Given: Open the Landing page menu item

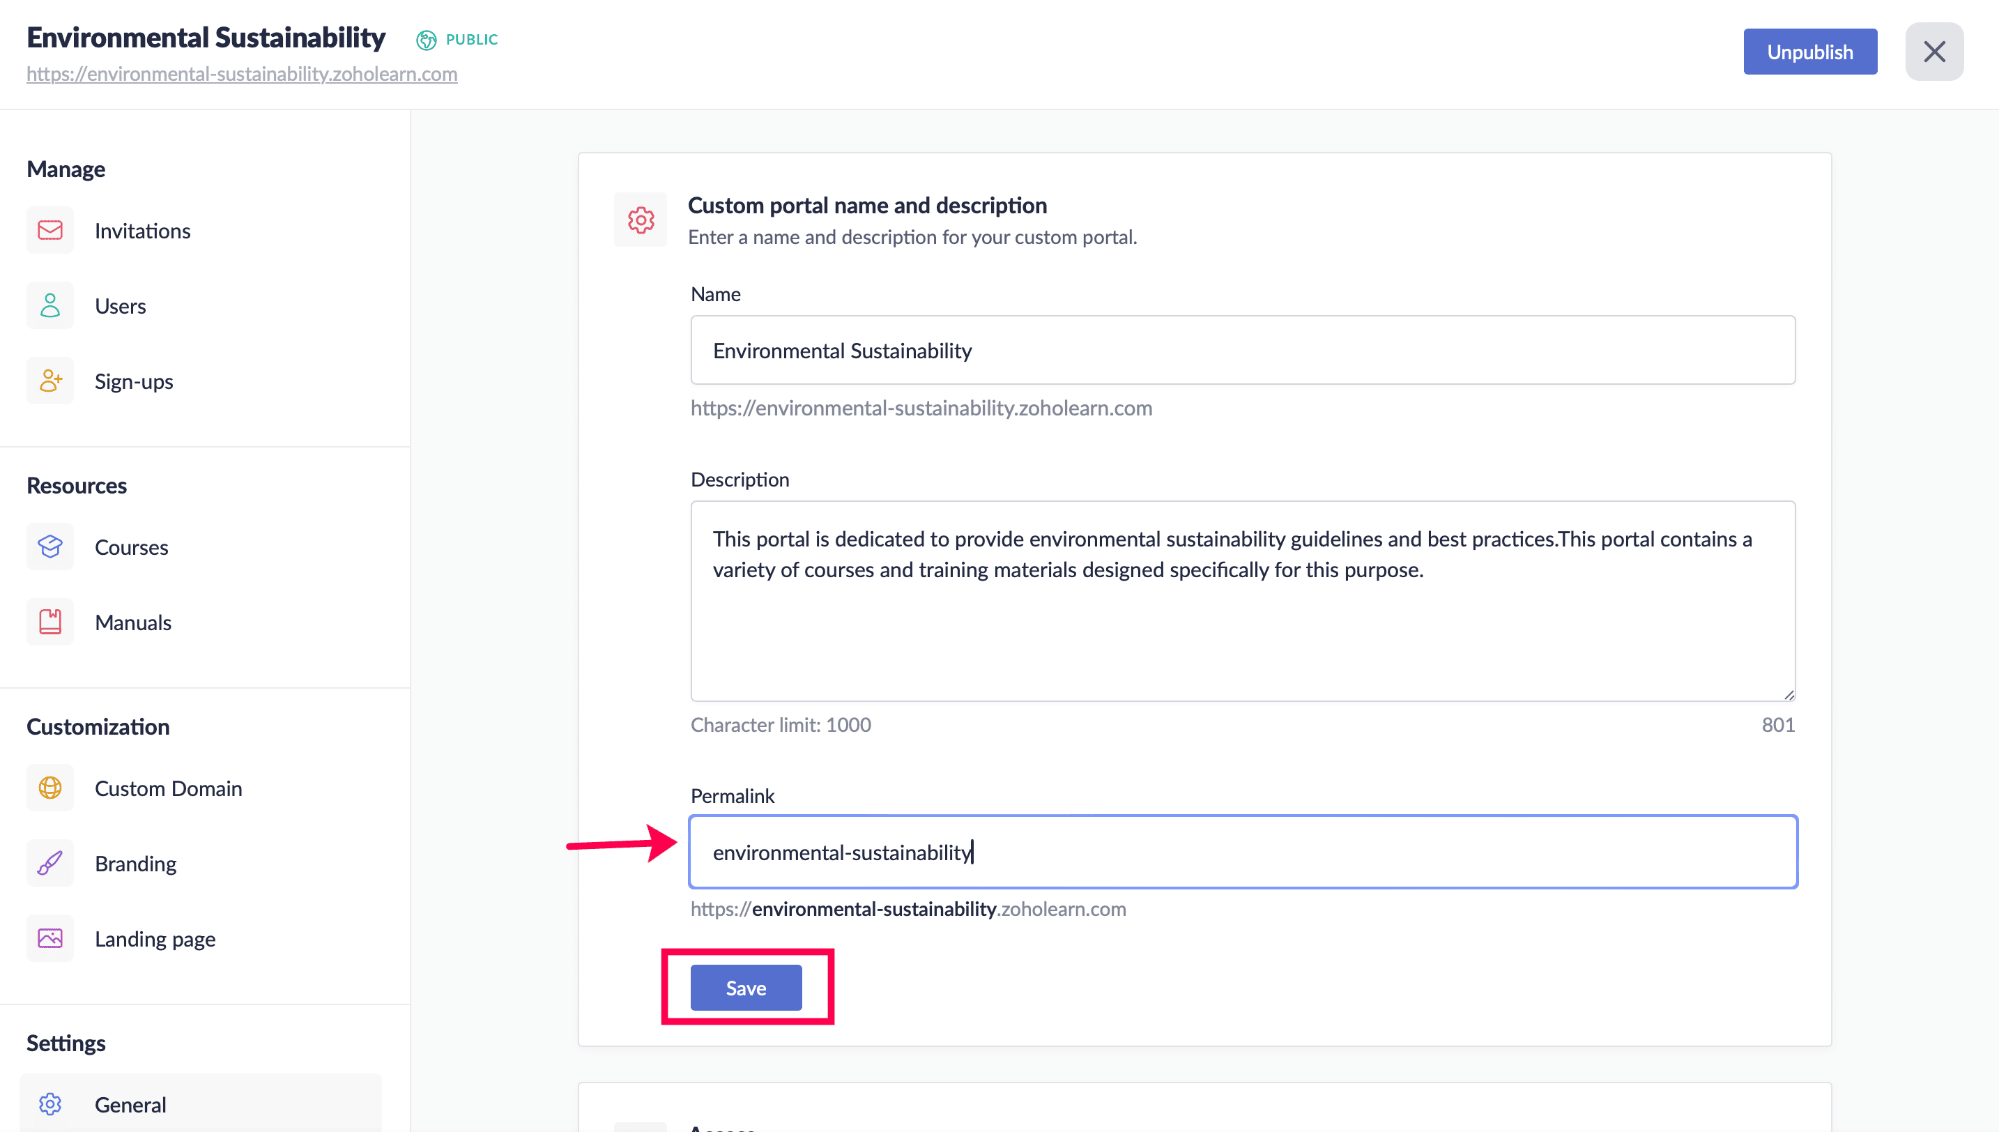Looking at the screenshot, I should tap(155, 938).
